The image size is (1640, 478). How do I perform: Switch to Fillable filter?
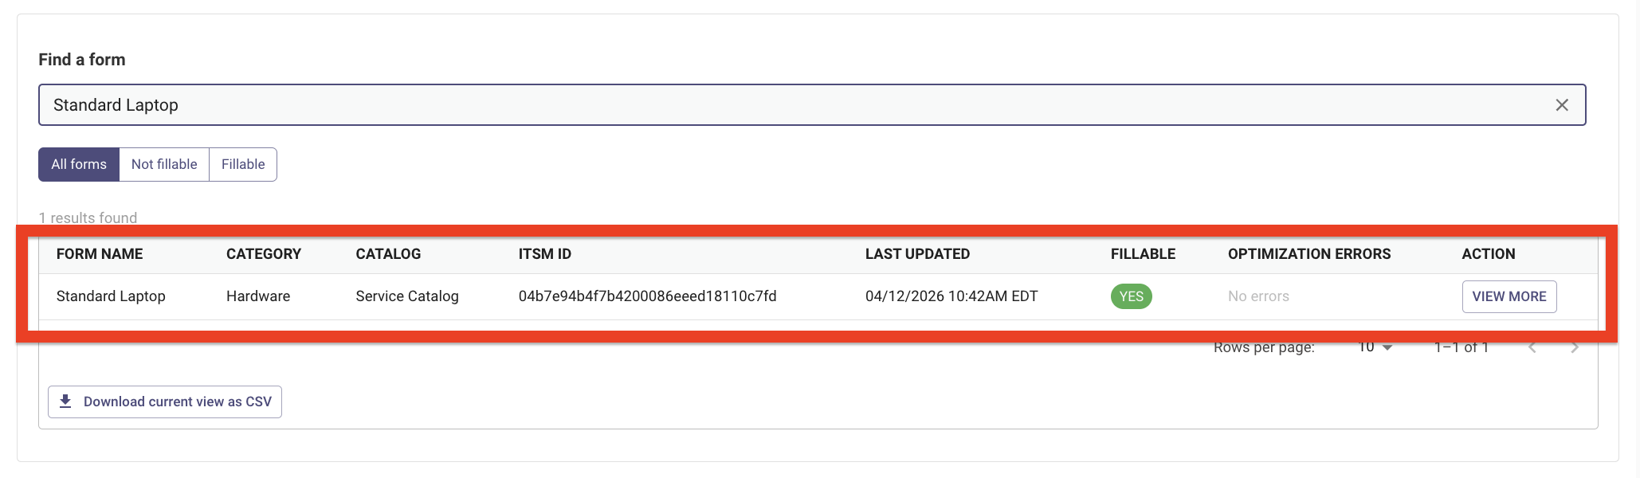coord(243,164)
